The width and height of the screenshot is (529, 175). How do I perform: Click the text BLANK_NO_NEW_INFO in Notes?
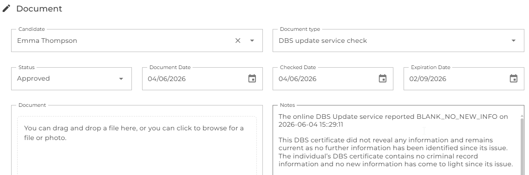457,117
